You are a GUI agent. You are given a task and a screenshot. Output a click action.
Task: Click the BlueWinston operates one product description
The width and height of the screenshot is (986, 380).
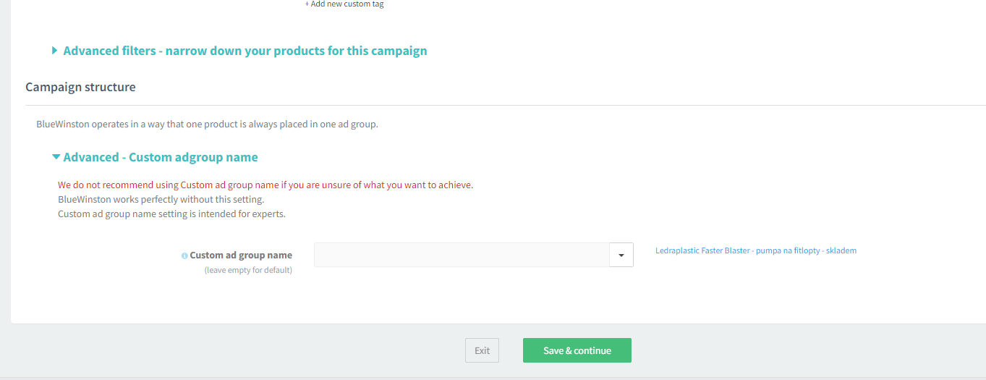(x=208, y=124)
